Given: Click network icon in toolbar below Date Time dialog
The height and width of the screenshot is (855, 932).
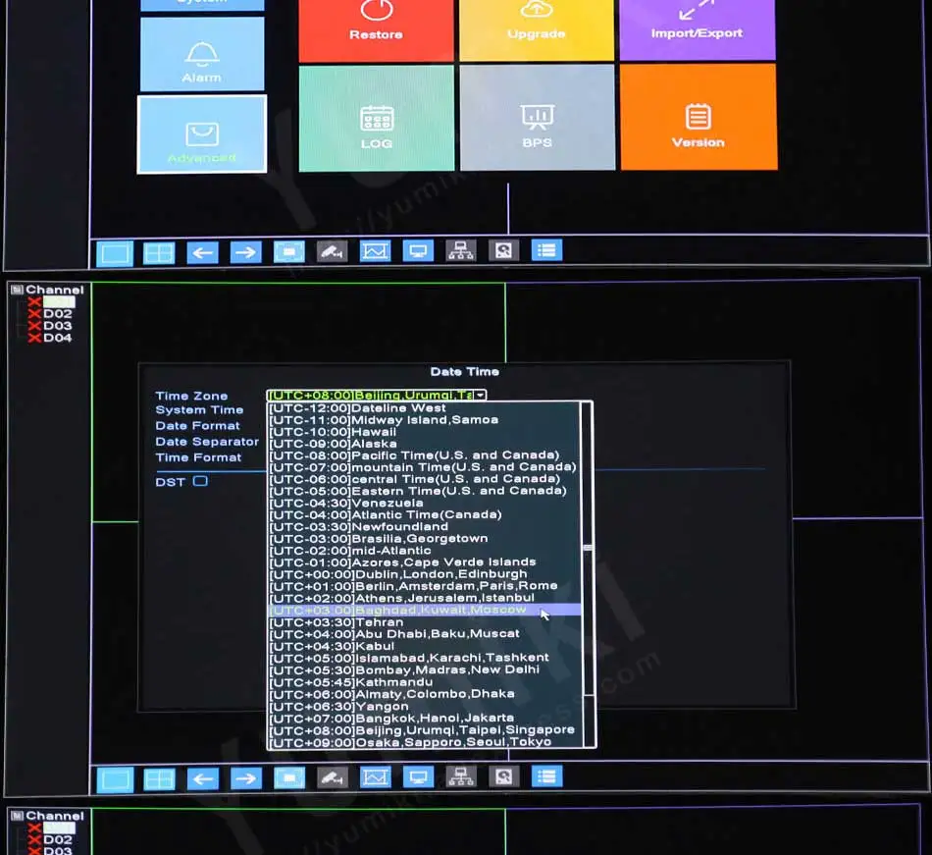Looking at the screenshot, I should [x=461, y=776].
